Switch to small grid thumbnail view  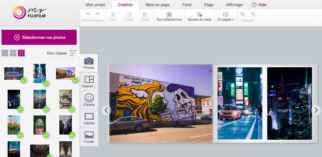(21, 53)
